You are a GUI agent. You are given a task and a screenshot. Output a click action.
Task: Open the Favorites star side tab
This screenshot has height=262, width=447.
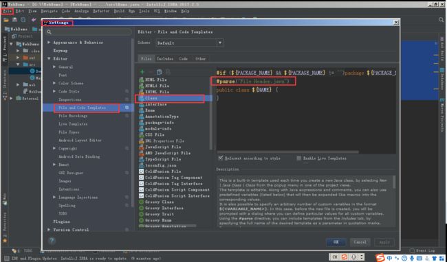[x=5, y=228]
